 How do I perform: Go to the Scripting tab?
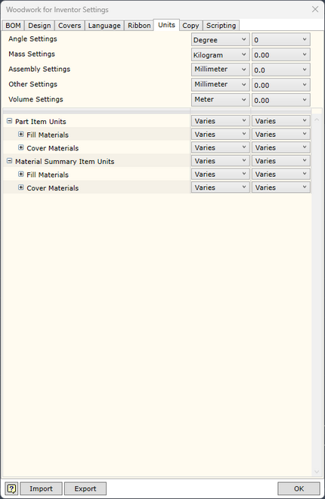pos(221,26)
